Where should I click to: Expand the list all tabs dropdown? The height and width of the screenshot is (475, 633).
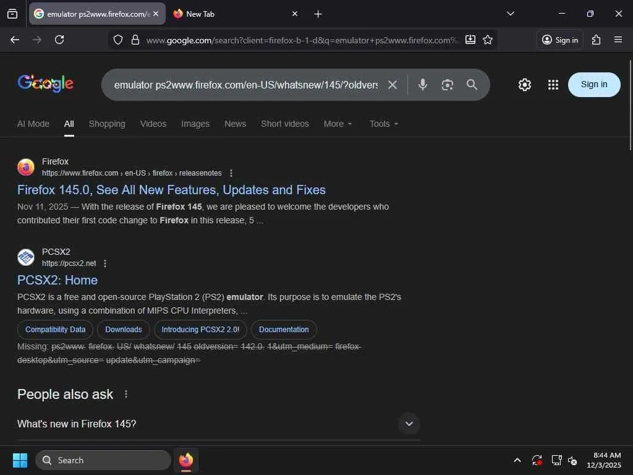click(510, 14)
